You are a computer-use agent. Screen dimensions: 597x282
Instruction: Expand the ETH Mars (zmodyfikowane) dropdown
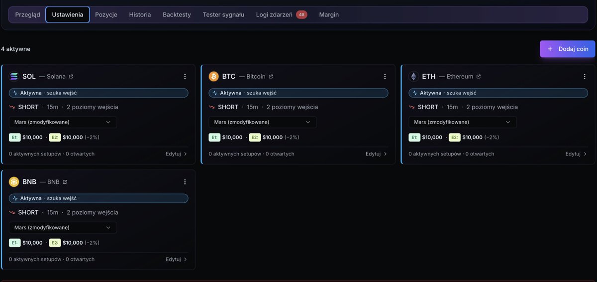pyautogui.click(x=463, y=122)
